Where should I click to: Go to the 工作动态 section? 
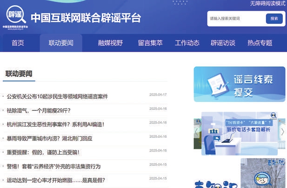(187, 43)
